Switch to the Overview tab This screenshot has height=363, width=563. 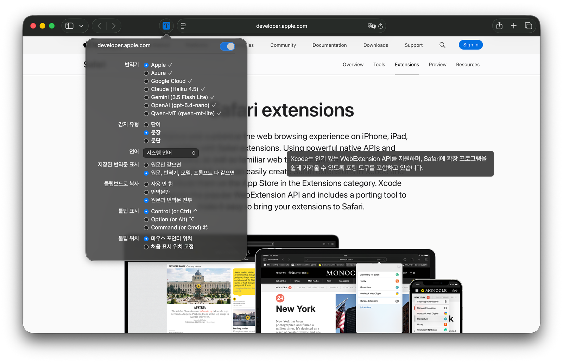click(353, 65)
